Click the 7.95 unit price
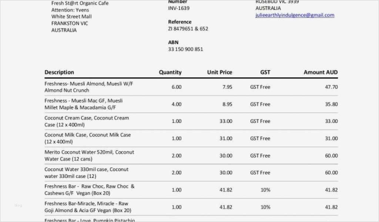Image resolution: width=379 pixels, height=222 pixels. tap(227, 87)
